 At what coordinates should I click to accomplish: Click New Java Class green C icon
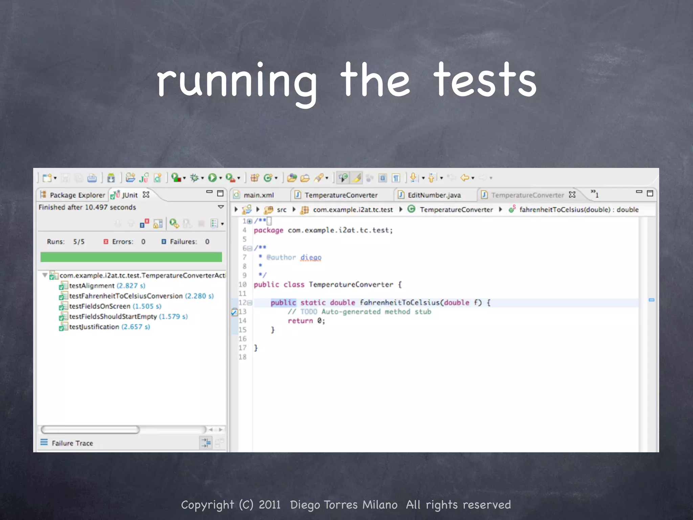(268, 178)
